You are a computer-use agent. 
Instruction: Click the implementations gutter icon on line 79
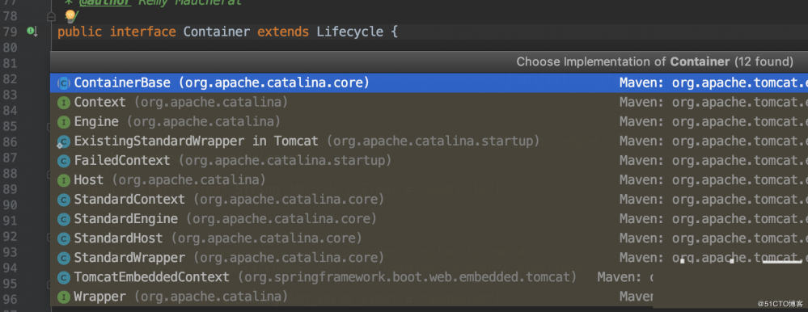32,32
